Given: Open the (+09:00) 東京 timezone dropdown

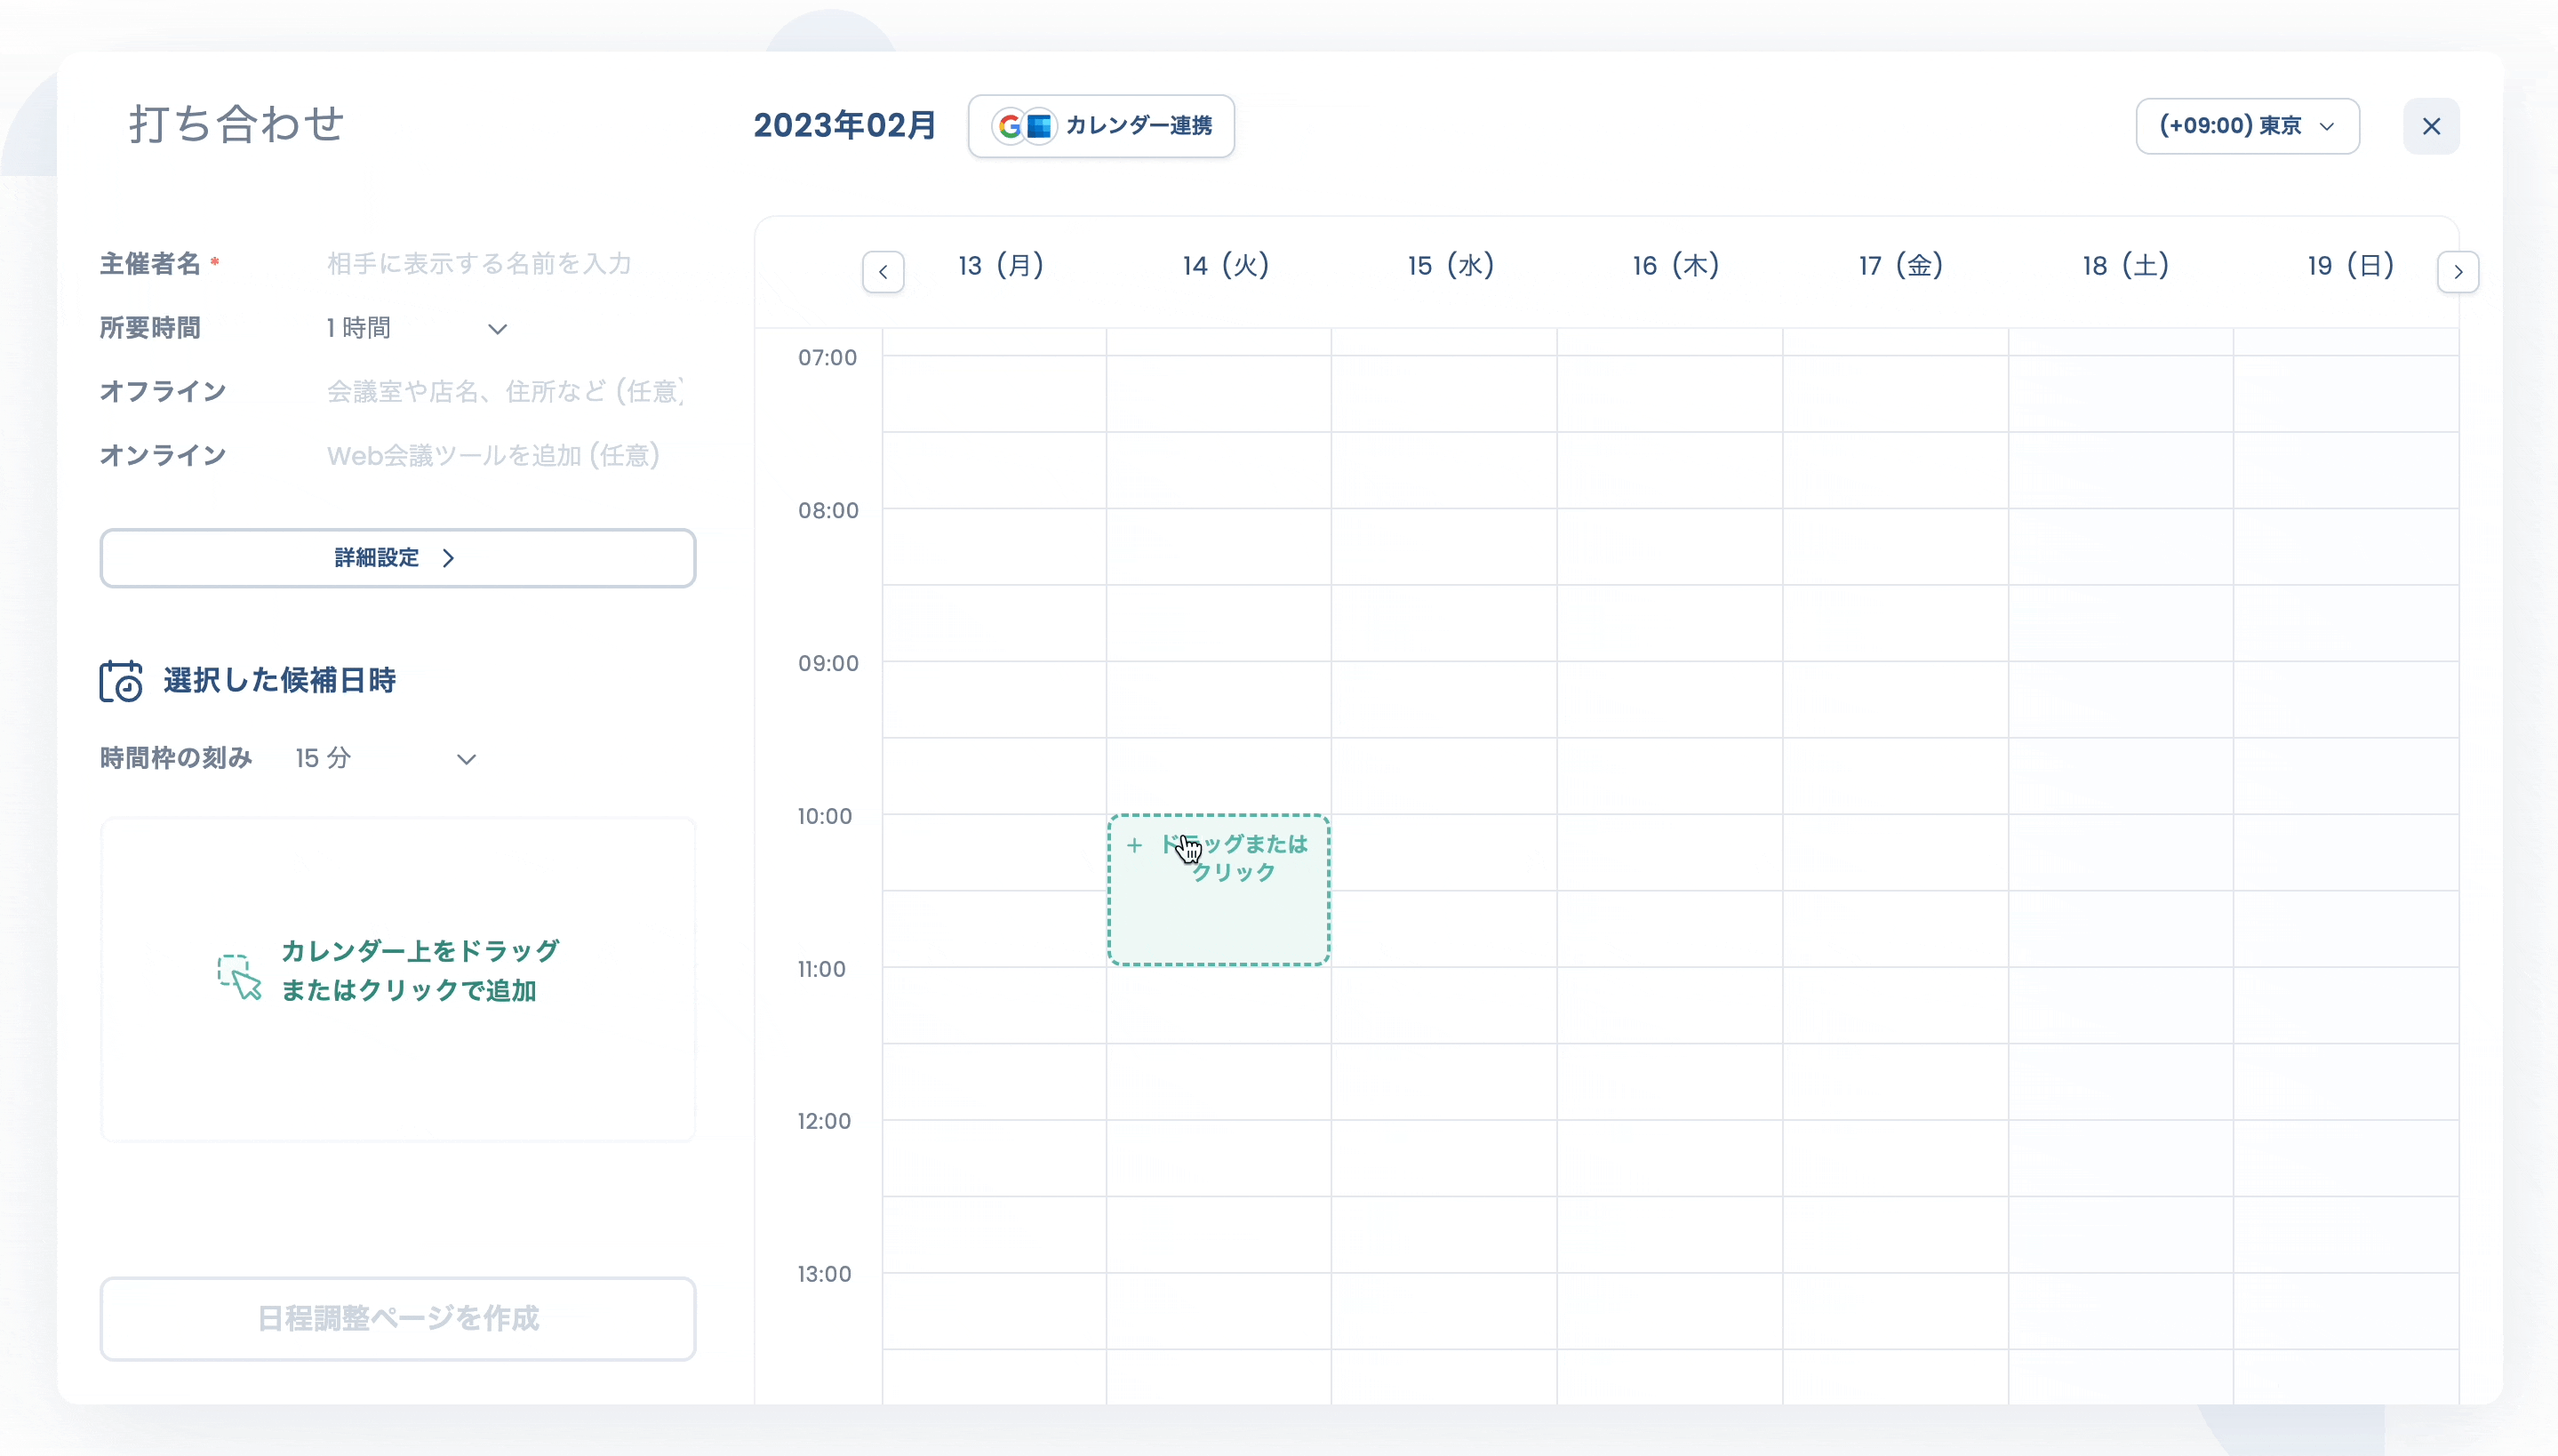Looking at the screenshot, I should [x=2247, y=126].
